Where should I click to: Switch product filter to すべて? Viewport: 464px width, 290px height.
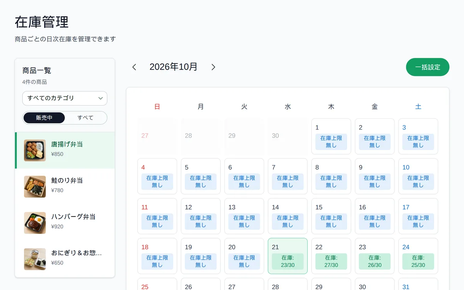coord(85,118)
